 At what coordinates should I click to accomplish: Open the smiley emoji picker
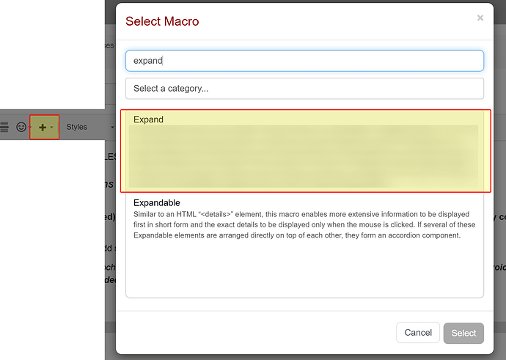21,128
